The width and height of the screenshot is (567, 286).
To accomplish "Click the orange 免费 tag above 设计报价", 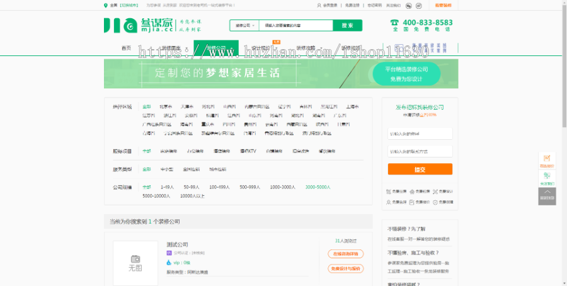I will [x=277, y=42].
